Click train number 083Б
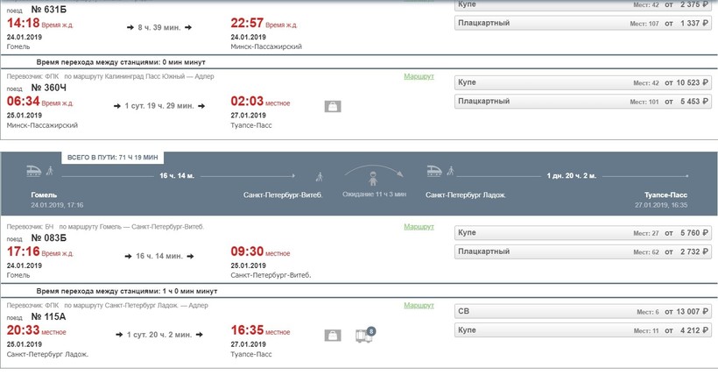Image resolution: width=718 pixels, height=375 pixels. point(49,237)
